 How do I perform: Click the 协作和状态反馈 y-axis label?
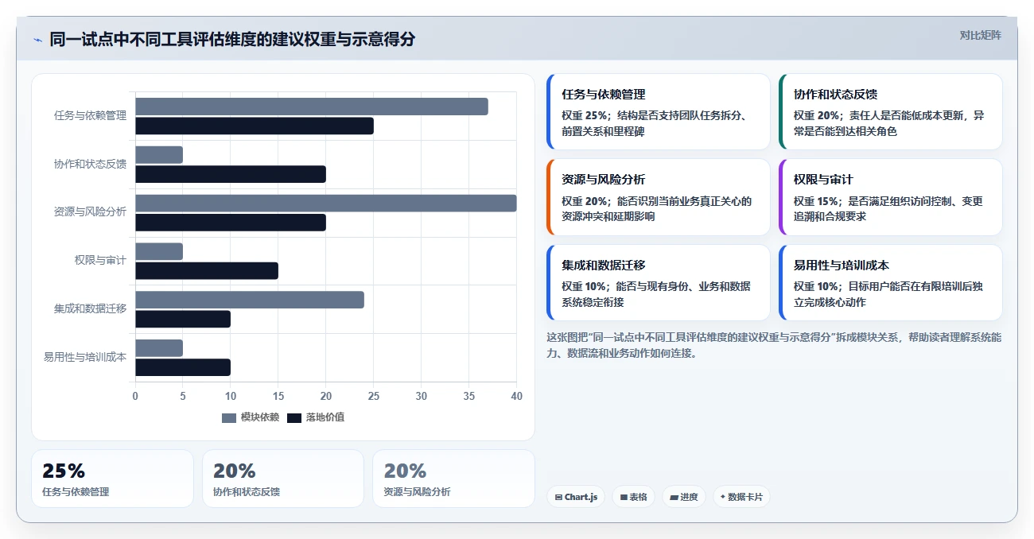90,164
